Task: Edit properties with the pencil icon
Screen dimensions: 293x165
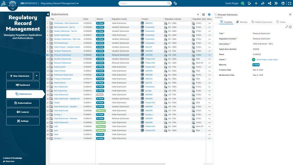Action: pyautogui.click(x=287, y=27)
